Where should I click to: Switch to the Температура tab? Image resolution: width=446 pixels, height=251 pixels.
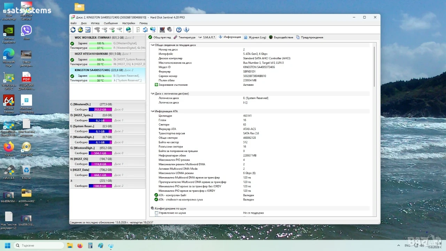185,37
